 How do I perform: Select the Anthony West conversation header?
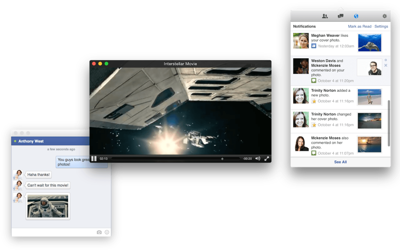[x=50, y=141]
